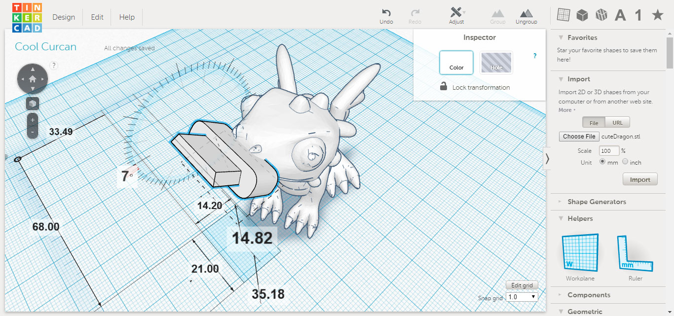Zoom out with the minus button
Viewport: 674px width, 316px height.
33,132
